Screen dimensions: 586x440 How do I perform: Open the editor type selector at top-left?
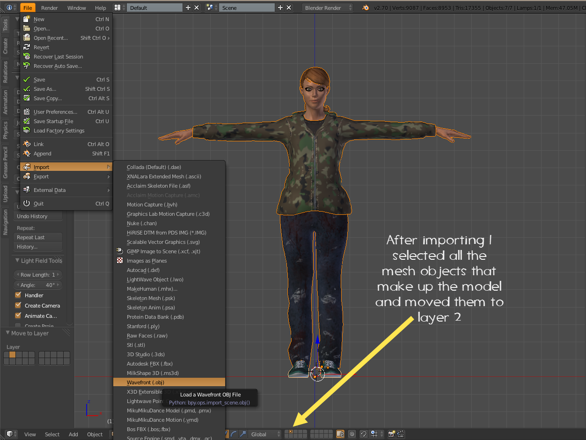tap(11, 8)
